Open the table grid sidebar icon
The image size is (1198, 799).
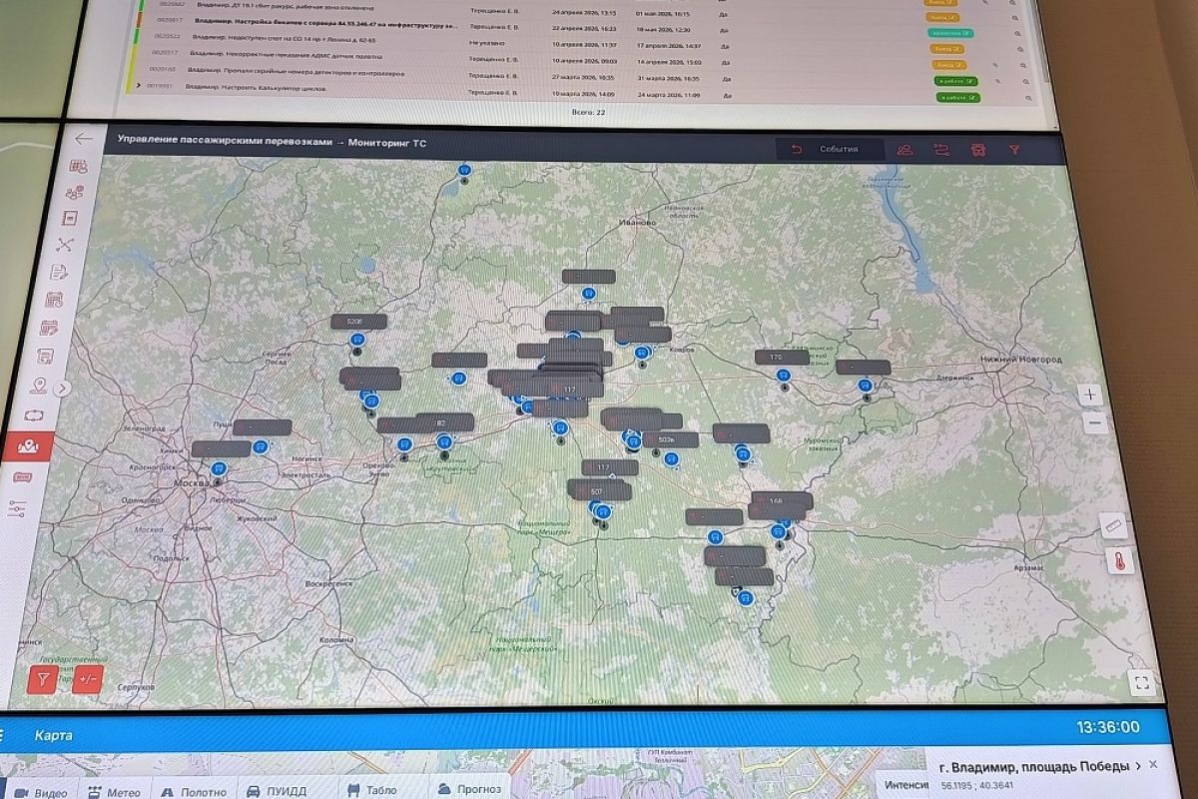77,167
